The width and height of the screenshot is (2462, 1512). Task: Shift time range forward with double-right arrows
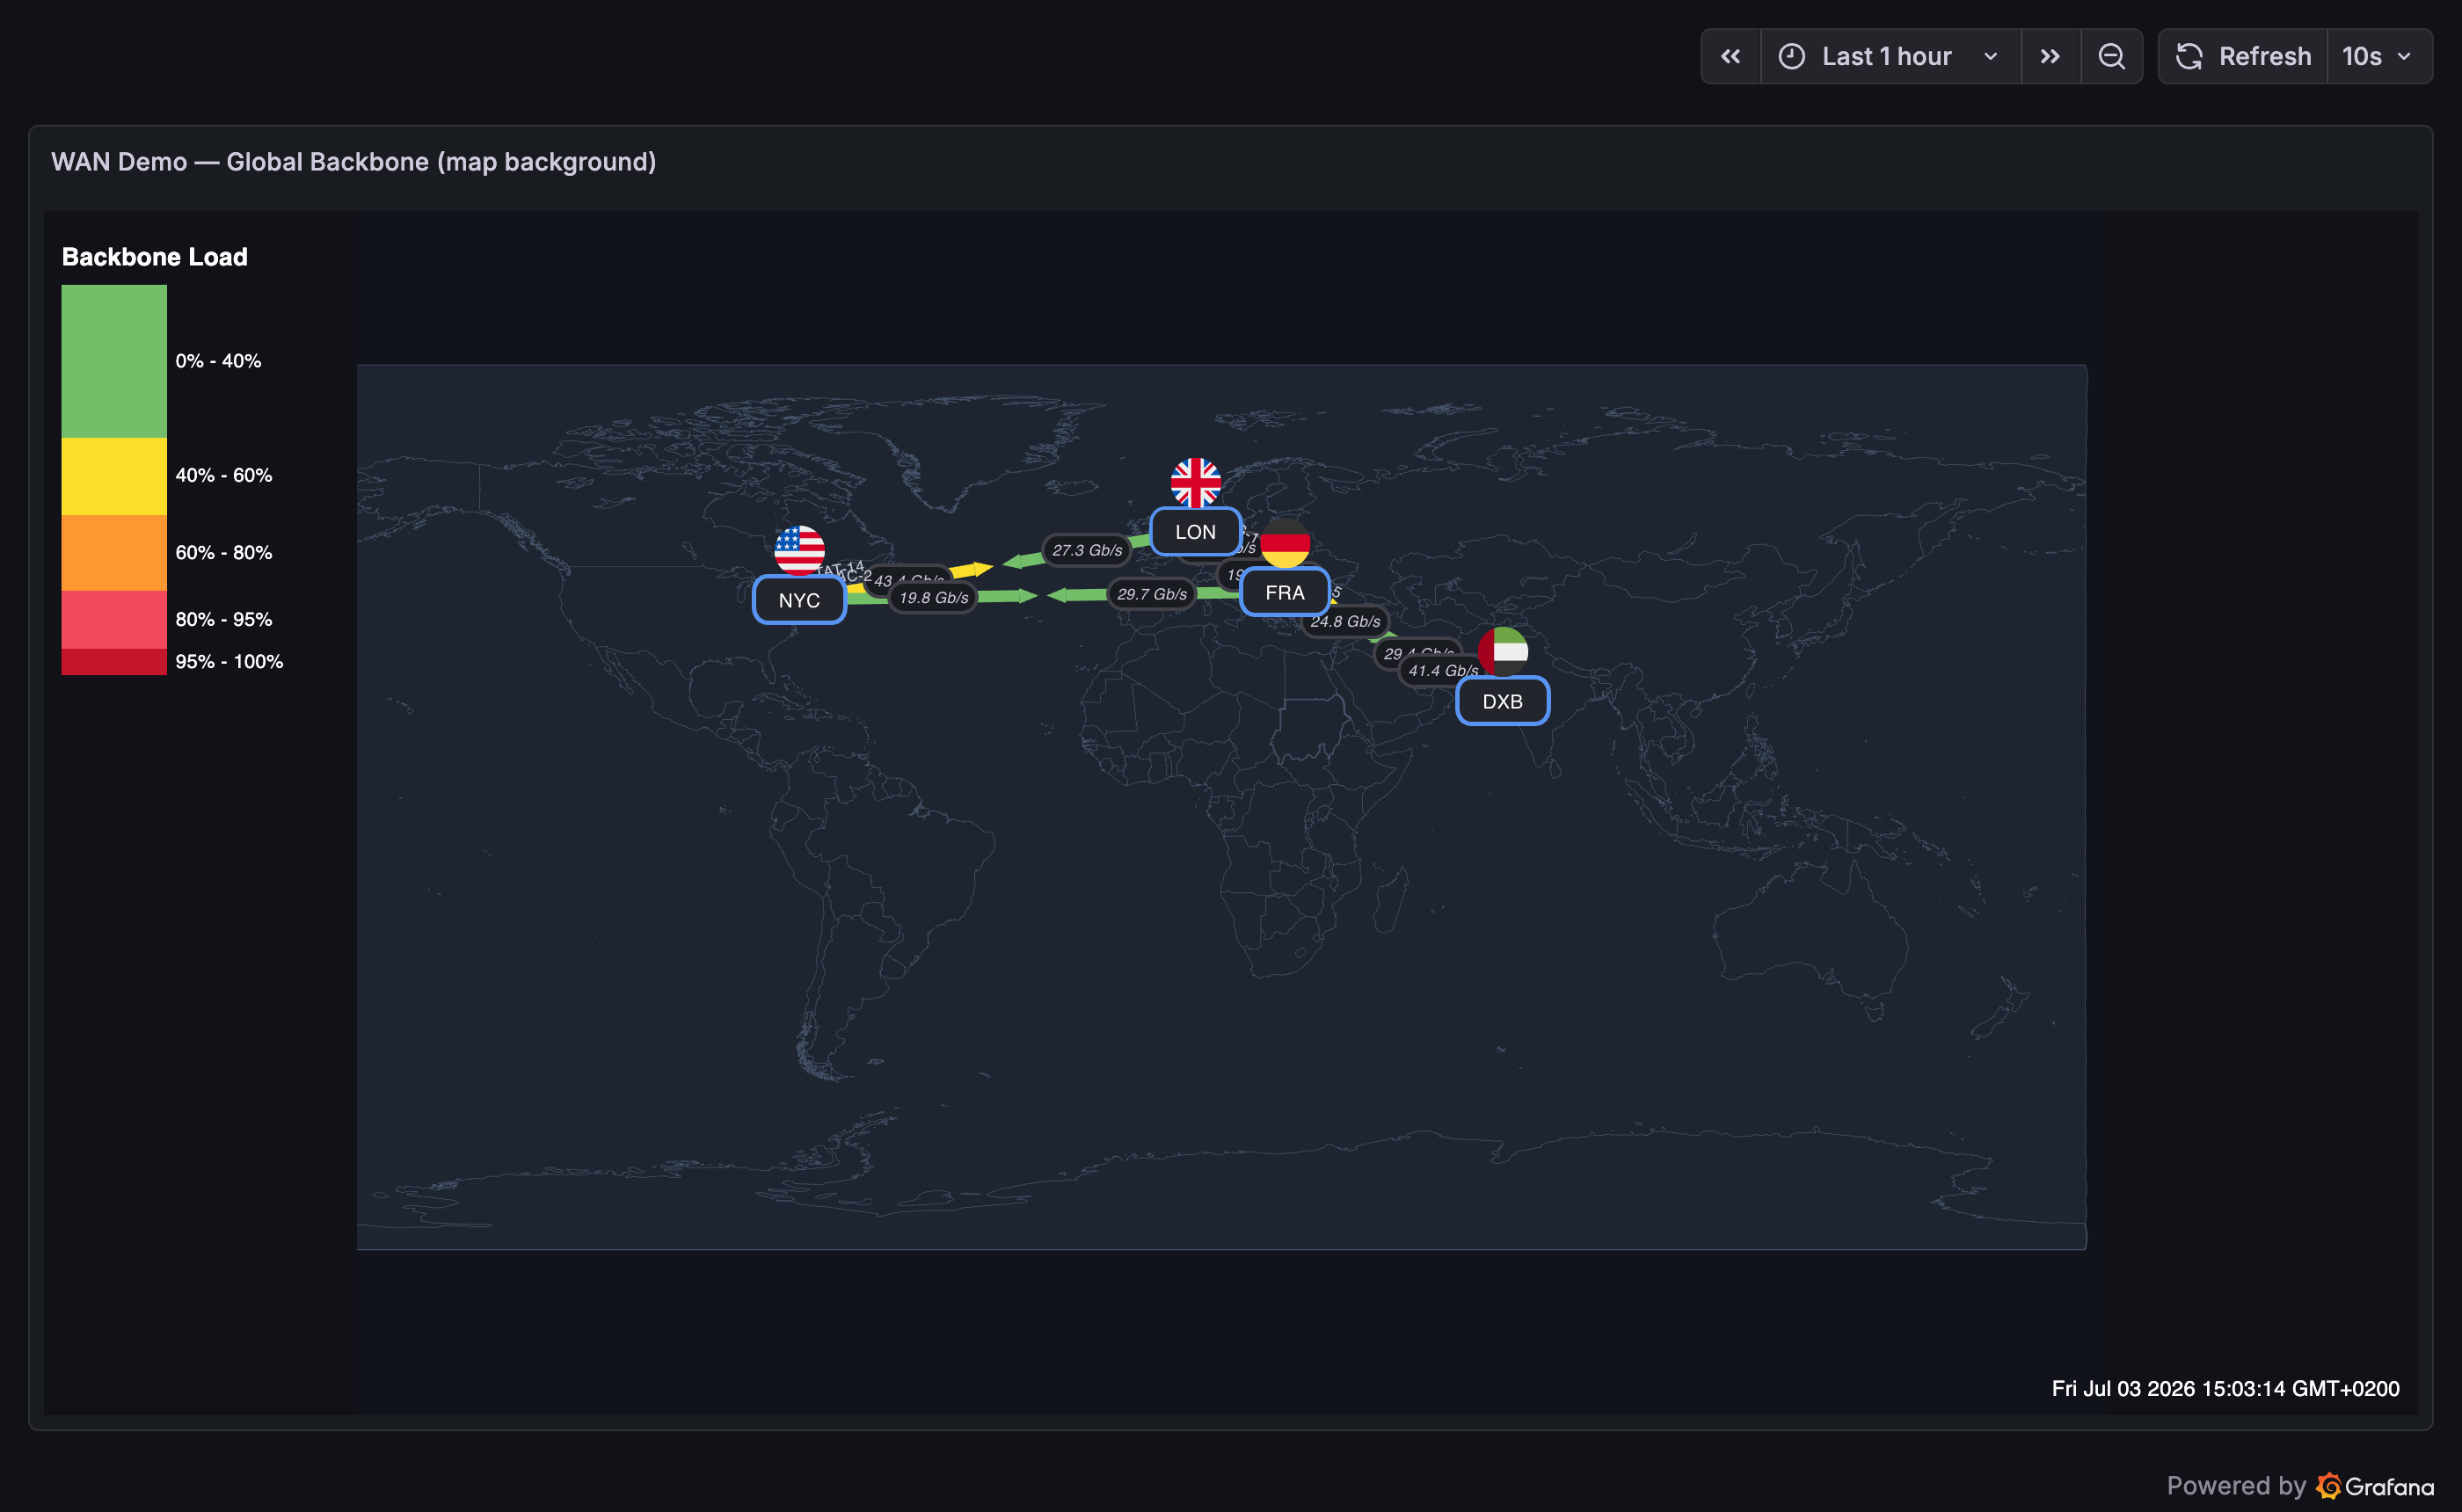click(2050, 56)
